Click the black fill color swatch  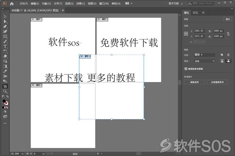(4, 101)
